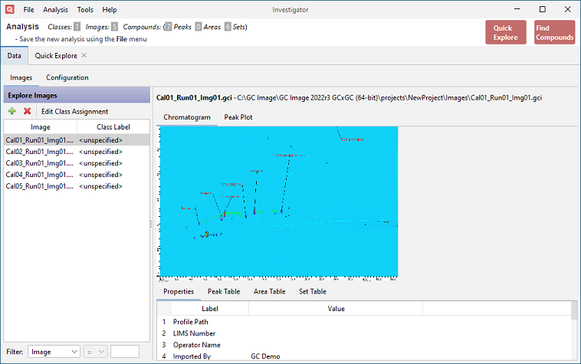
Task: Open the File menu
Action: click(28, 10)
